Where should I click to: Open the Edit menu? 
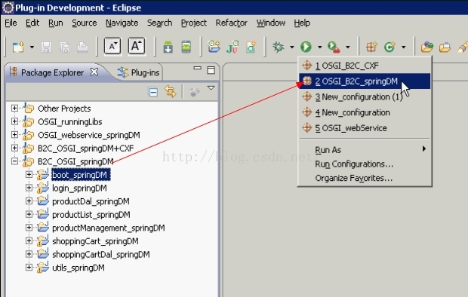point(32,23)
